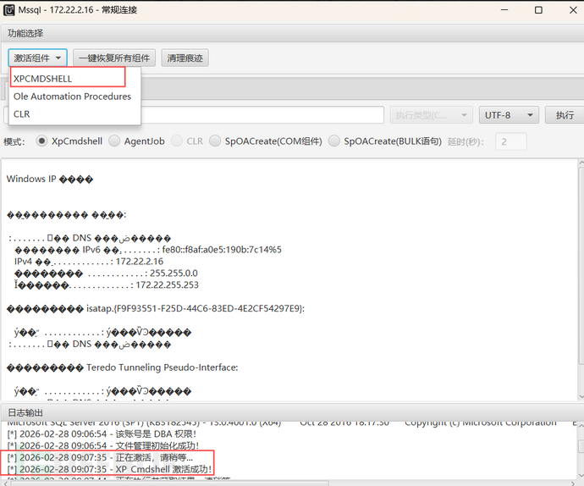
Task: Open the 执行类型 combo box
Action: [x=432, y=115]
